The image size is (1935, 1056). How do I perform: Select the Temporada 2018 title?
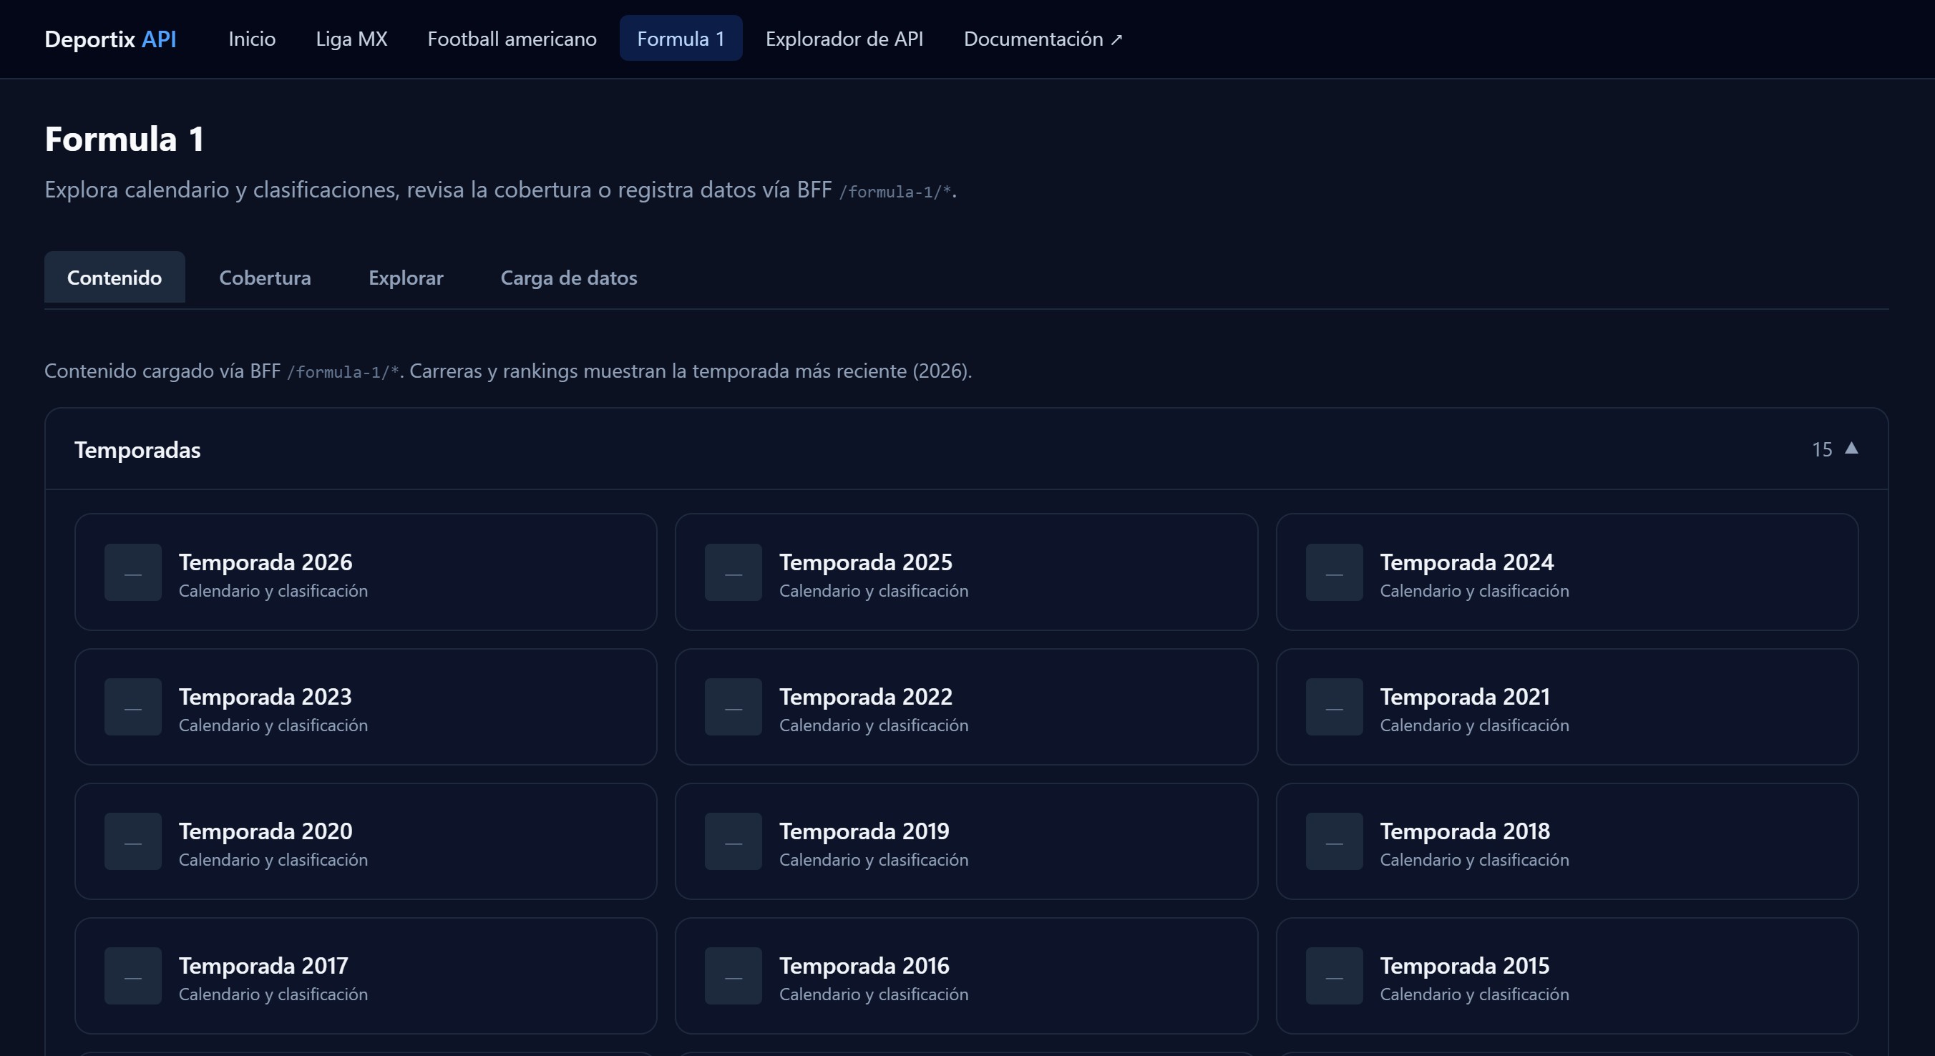1465,831
